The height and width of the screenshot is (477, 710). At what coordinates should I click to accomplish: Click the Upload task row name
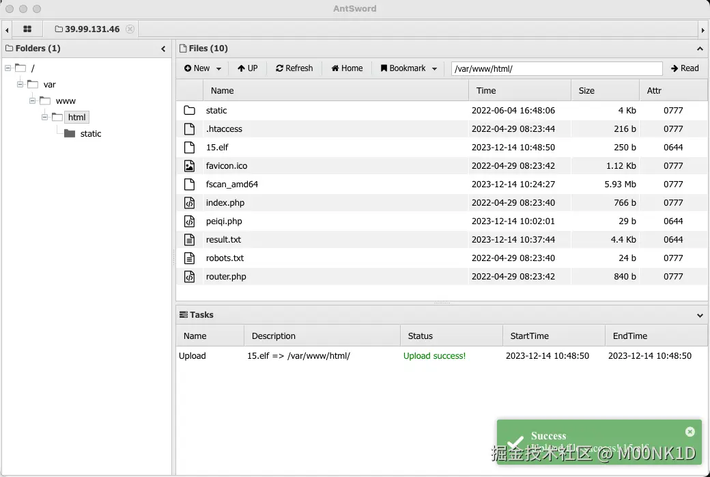(x=193, y=356)
